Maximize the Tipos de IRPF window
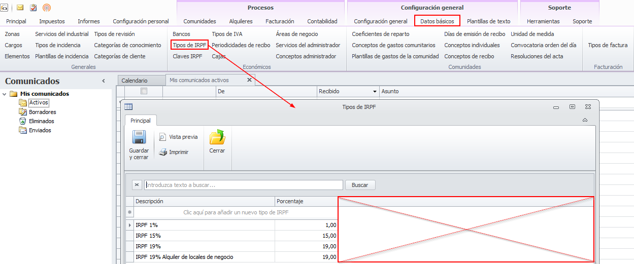634x264 pixels. pyautogui.click(x=572, y=107)
